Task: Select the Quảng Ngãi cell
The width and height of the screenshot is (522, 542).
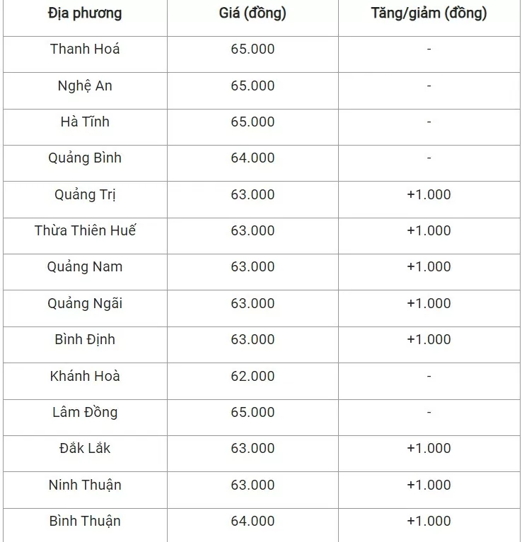Action: [x=85, y=304]
